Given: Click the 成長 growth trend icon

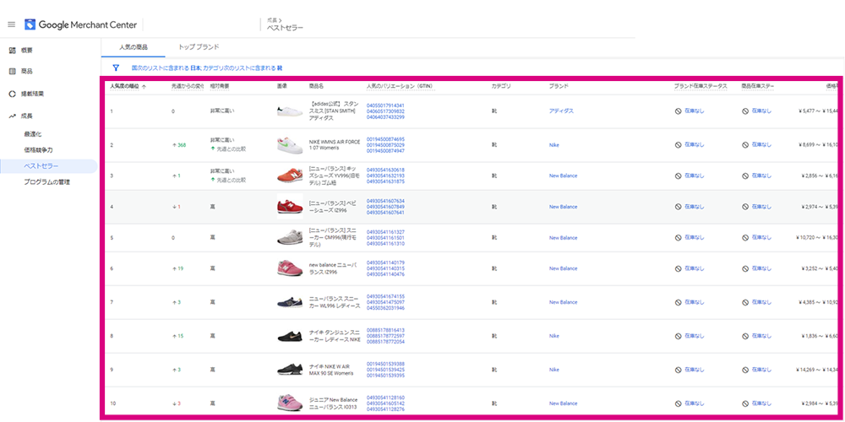Looking at the screenshot, I should coord(12,116).
